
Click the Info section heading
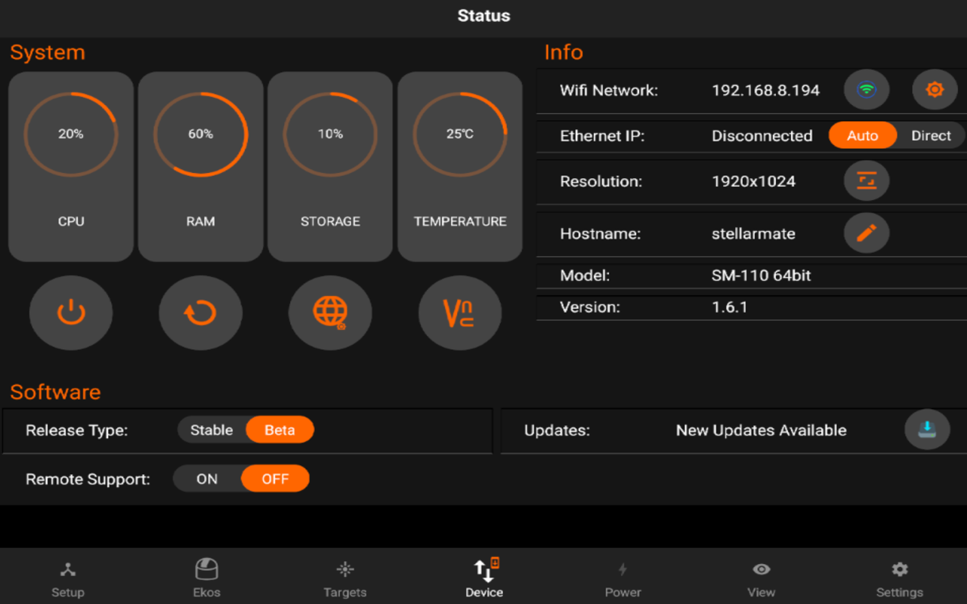[564, 53]
